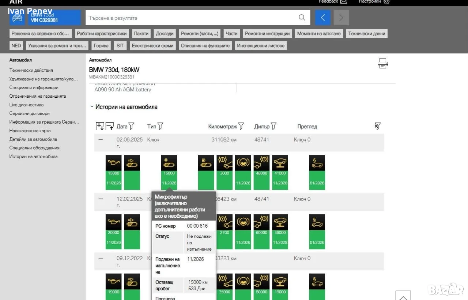
Task: Select BMW 730d VIN C329381 vehicle tab
Action: point(54,18)
